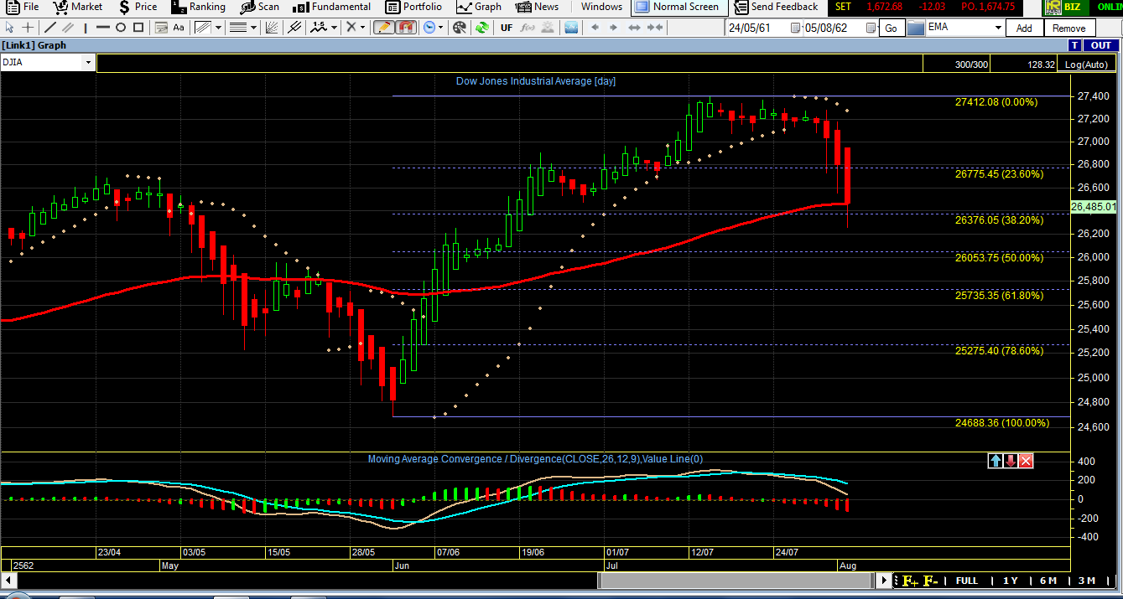Select the Aa text tool
Viewport: 1123px width, 599px height.
(179, 28)
